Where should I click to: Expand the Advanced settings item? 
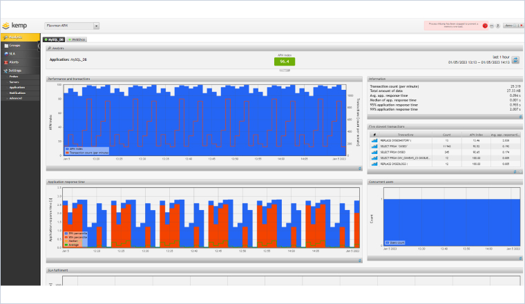(15, 98)
